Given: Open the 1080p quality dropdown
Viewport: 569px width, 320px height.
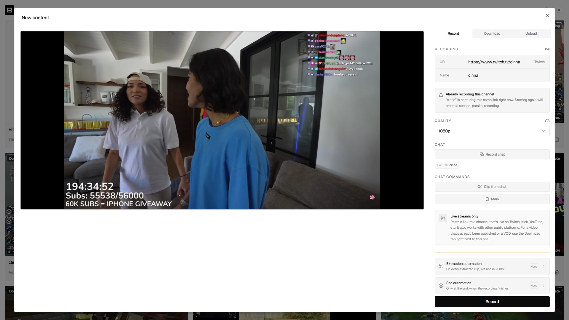Looking at the screenshot, I should coord(492,131).
